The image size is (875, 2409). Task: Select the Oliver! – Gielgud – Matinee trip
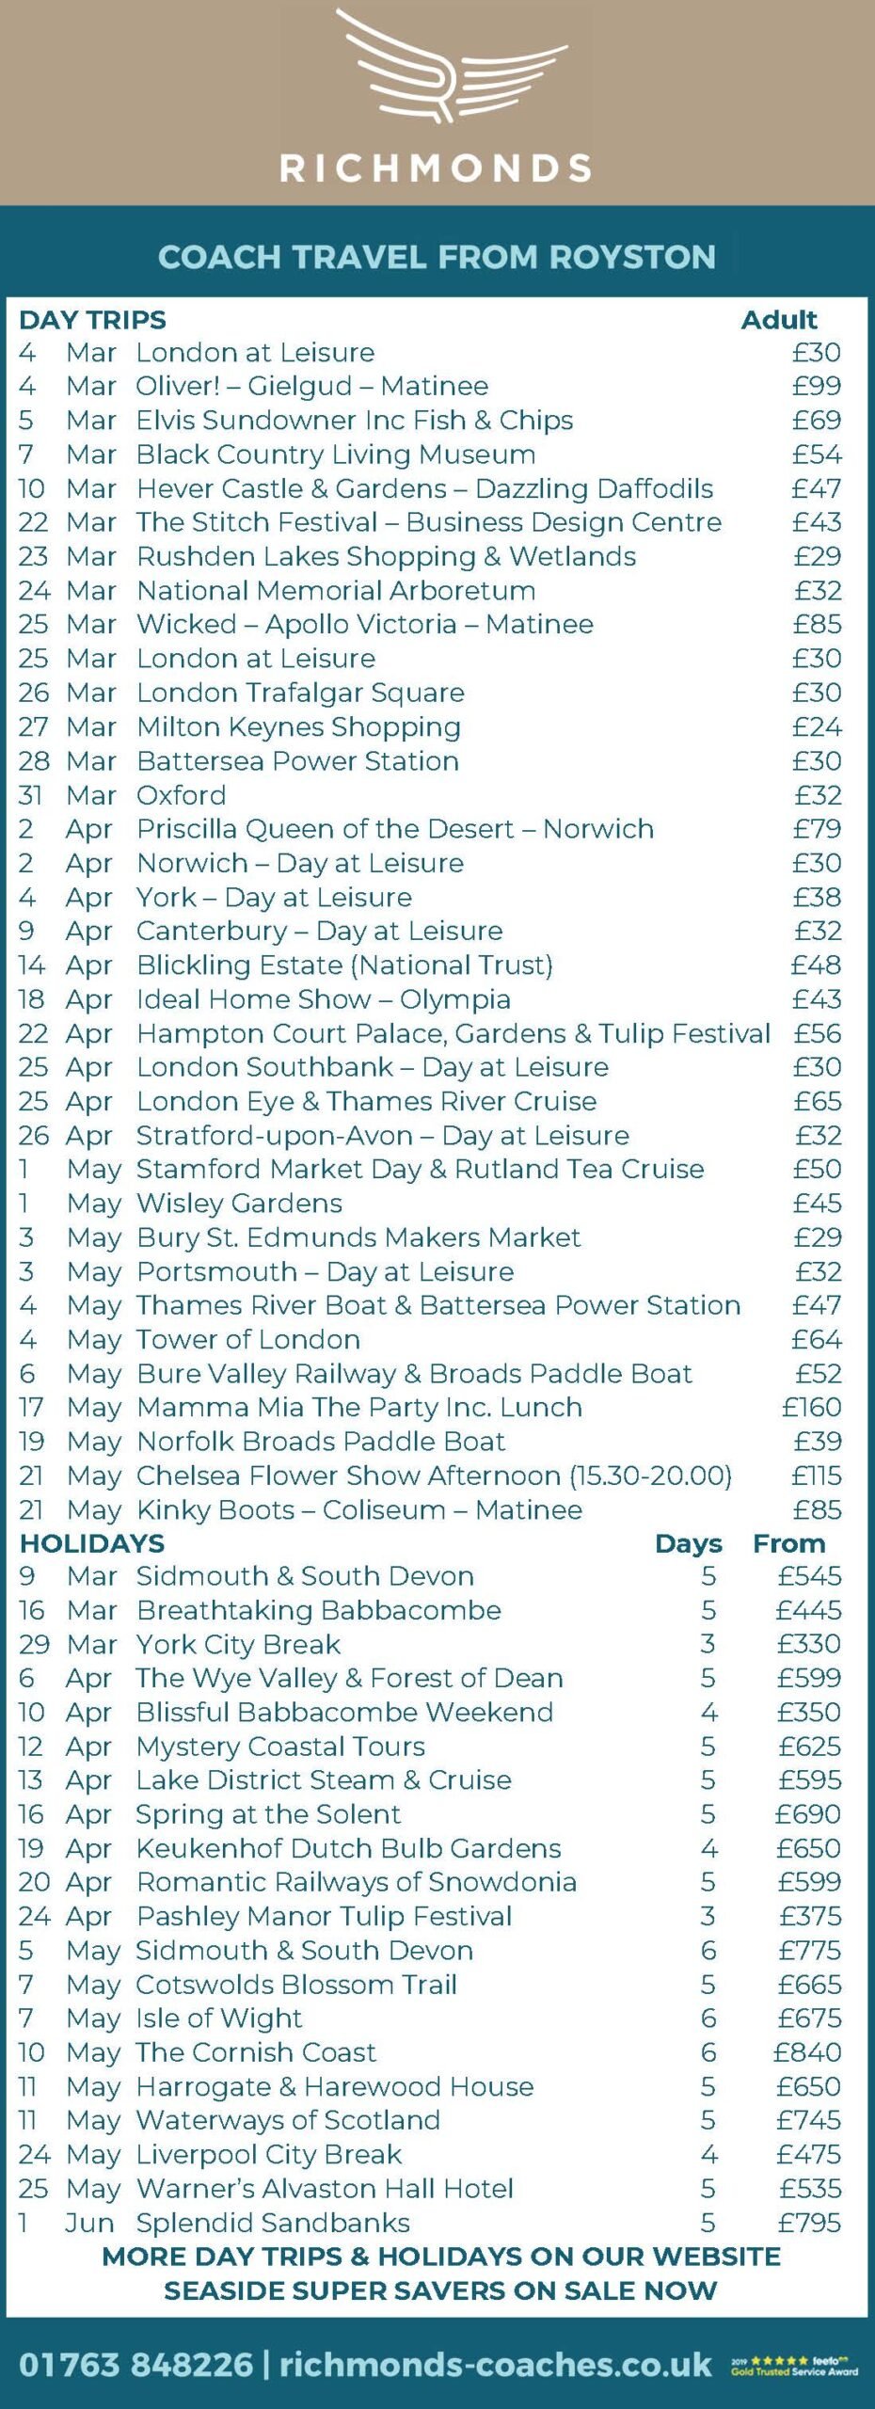coord(312,386)
